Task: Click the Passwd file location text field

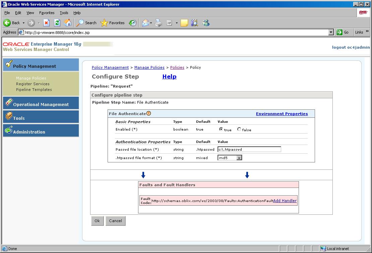Action: [249, 149]
